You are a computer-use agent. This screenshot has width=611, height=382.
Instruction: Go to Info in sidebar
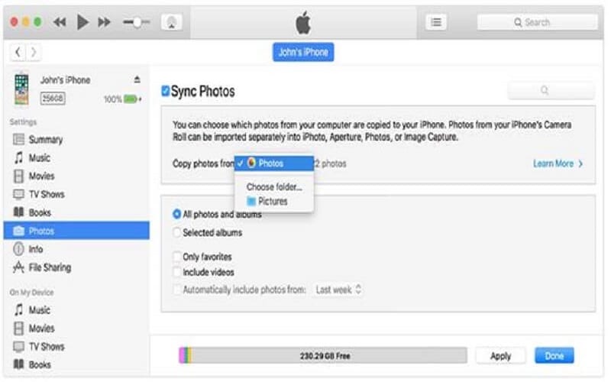(x=36, y=249)
